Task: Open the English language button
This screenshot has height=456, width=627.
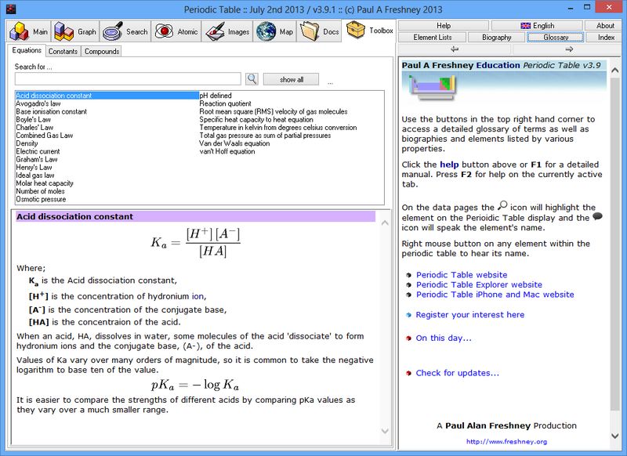Action: pos(537,26)
